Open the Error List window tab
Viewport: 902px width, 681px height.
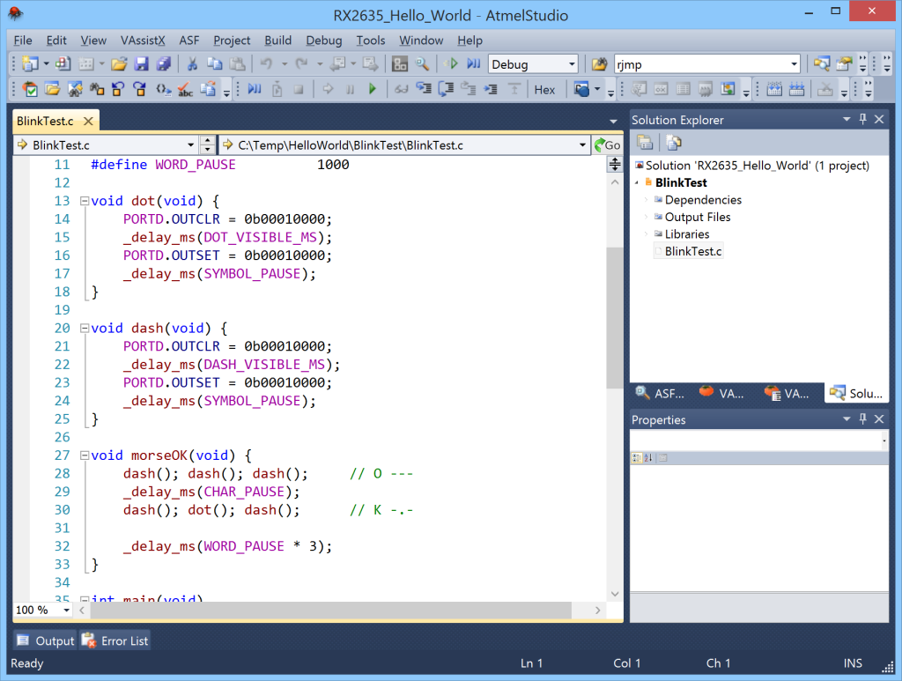click(x=115, y=640)
